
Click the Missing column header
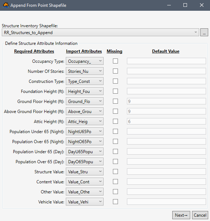(x=115, y=51)
